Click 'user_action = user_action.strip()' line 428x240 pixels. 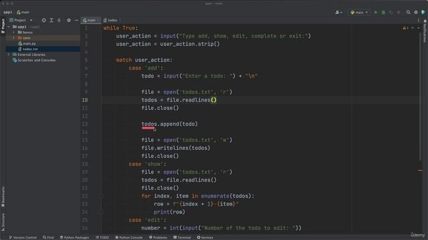coord(168,44)
